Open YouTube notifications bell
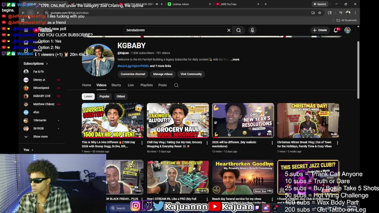This screenshot has width=379, height=213. tap(336, 30)
